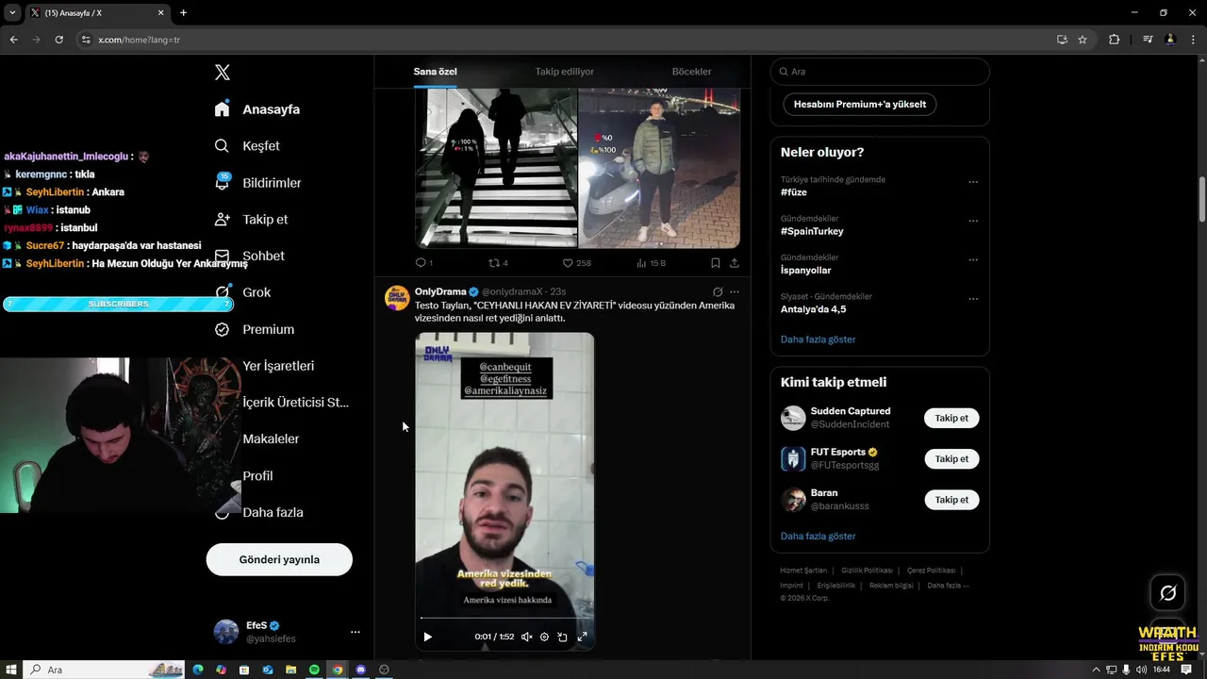Open account options next to EfeS
This screenshot has width=1207, height=679.
click(355, 632)
